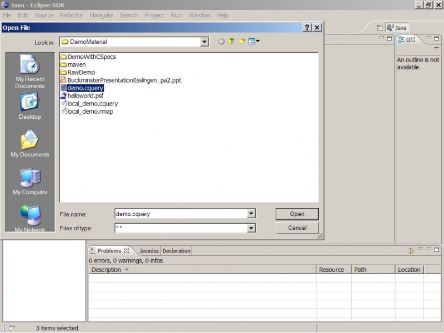Click the Open Perspective icon
Screen dimensions: 444x333
pyautogui.click(x=380, y=28)
